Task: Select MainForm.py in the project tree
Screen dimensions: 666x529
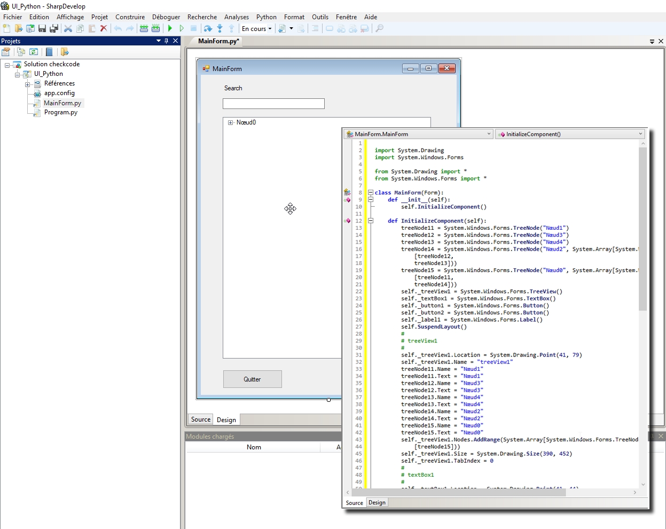Action: click(62, 103)
